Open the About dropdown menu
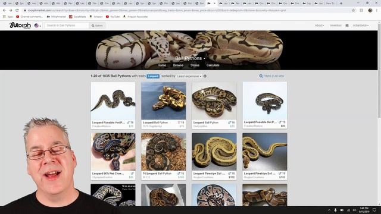The width and height of the screenshot is (381, 214). [319, 26]
